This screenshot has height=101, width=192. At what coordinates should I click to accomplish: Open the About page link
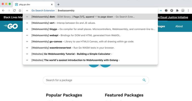(179, 26)
